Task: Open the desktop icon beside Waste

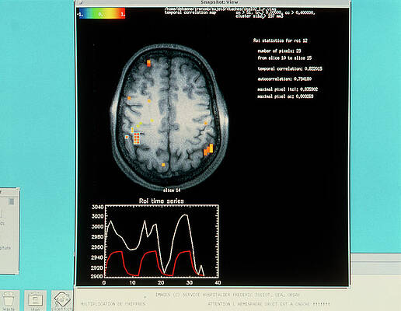Action: click(x=36, y=301)
